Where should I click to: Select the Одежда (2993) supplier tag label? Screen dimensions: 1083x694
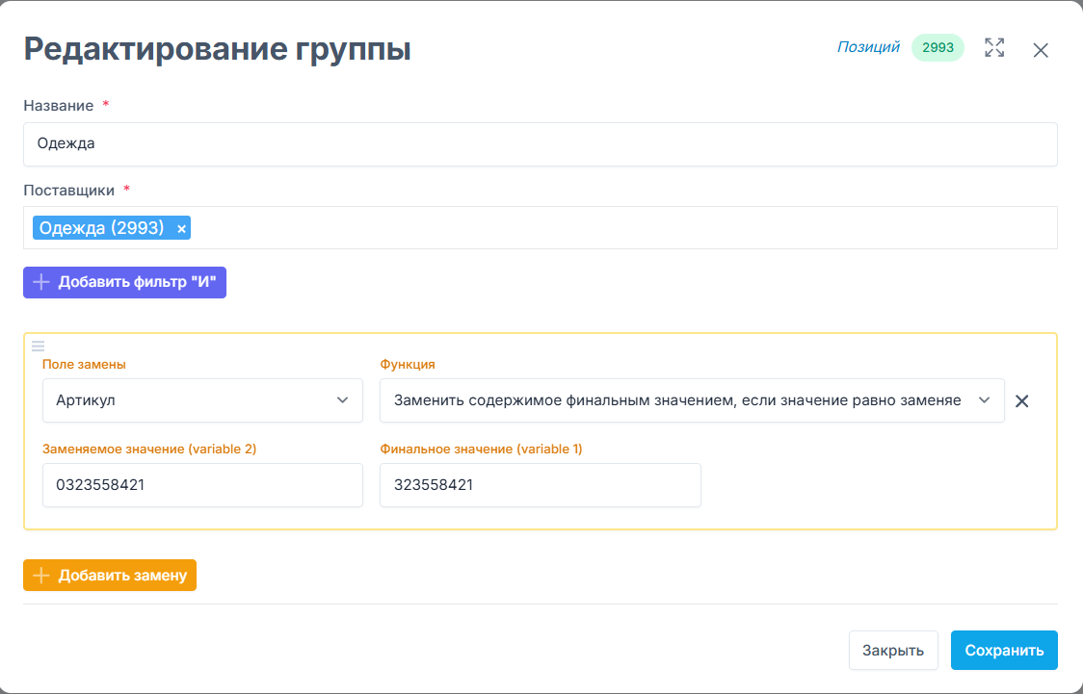[102, 228]
